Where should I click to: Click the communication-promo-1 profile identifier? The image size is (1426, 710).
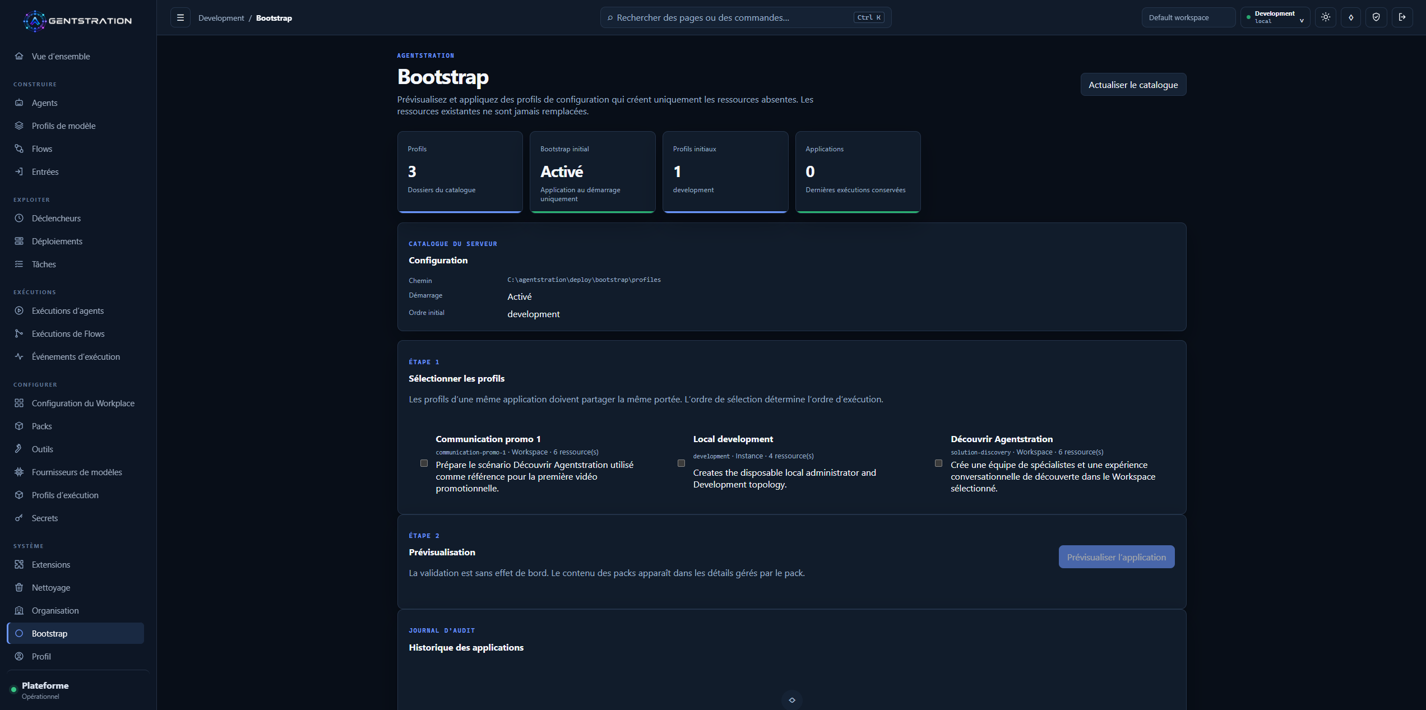[x=470, y=452]
